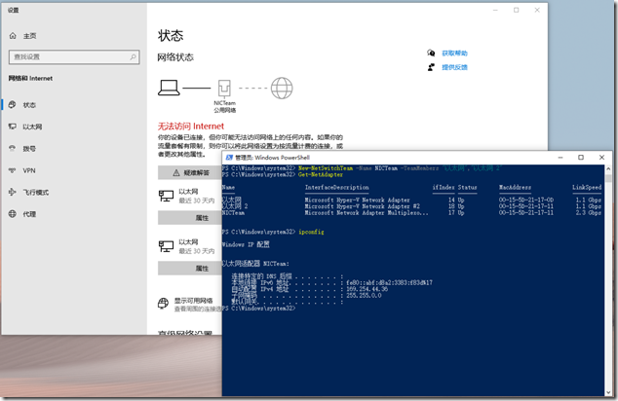The image size is (618, 401).
Task: Minimize the Settings window
Action: tap(495, 11)
